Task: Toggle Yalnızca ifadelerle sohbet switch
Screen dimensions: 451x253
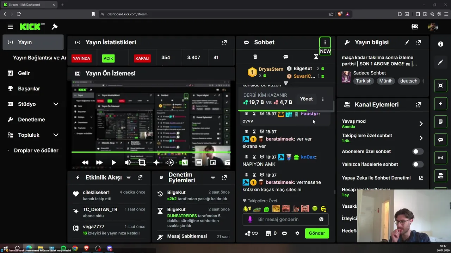Action: point(418,164)
